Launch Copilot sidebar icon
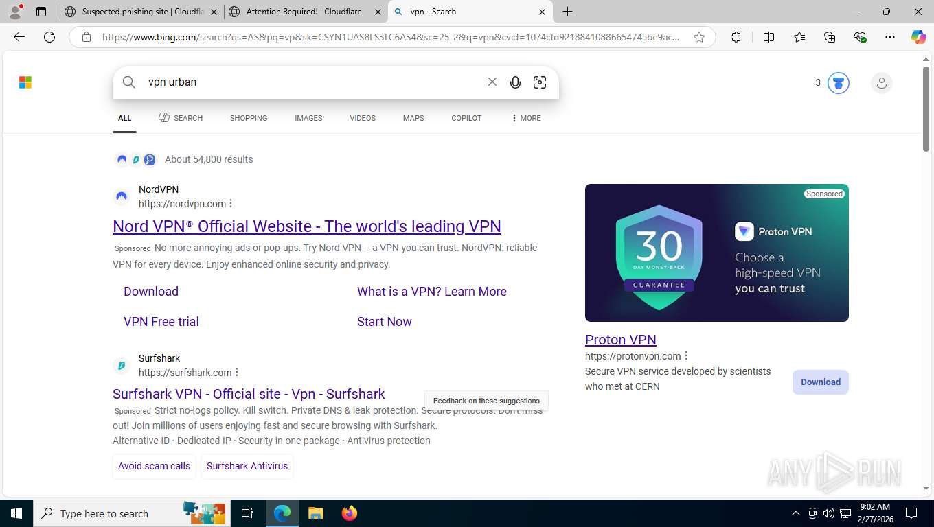 919,37
